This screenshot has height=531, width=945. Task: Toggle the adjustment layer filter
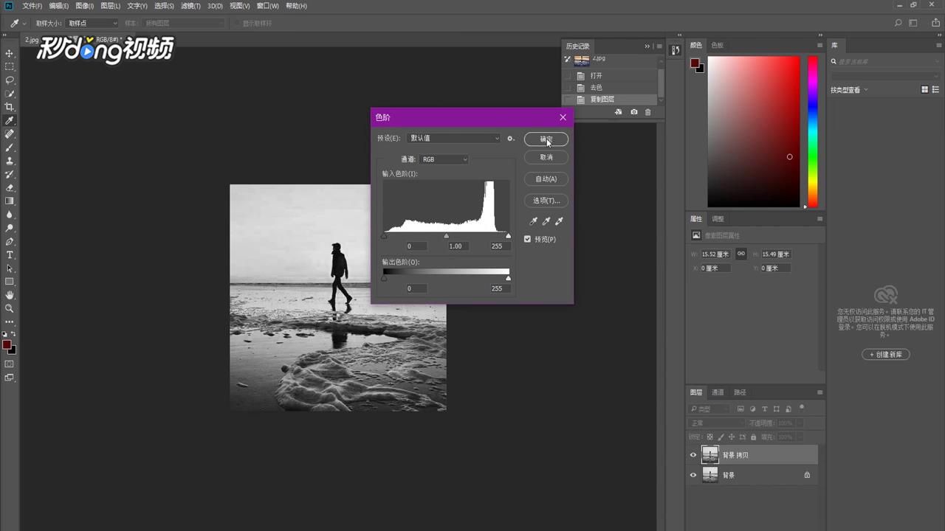pyautogui.click(x=752, y=409)
